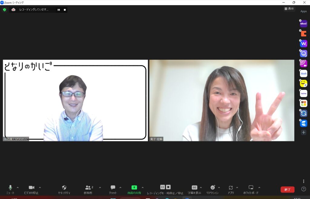
Task: Expand the participants options arrow
Action: pos(100,188)
